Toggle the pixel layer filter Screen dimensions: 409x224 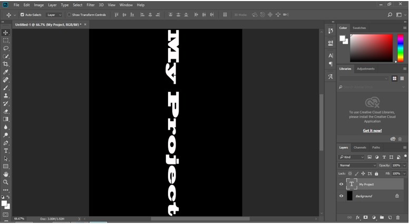369,157
